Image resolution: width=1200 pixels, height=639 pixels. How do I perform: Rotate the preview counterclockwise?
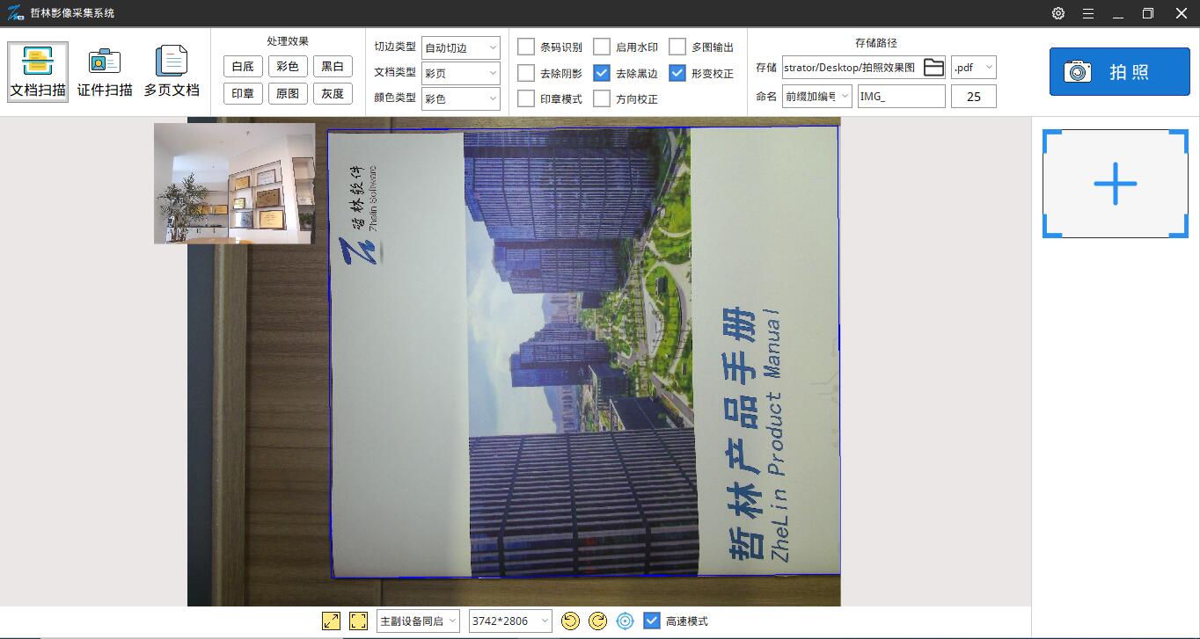(570, 621)
